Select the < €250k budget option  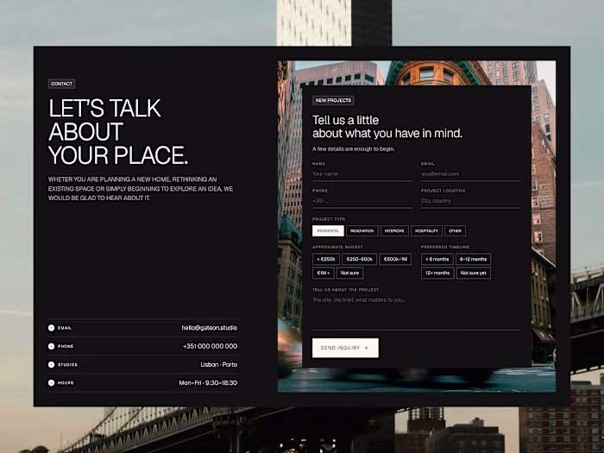pos(326,259)
